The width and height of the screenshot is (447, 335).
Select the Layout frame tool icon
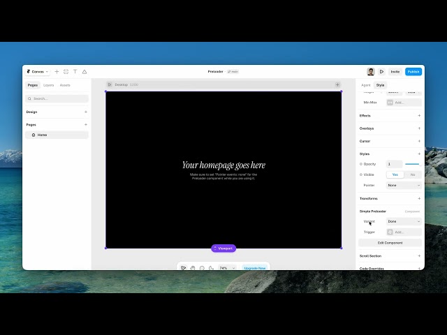[66, 72]
